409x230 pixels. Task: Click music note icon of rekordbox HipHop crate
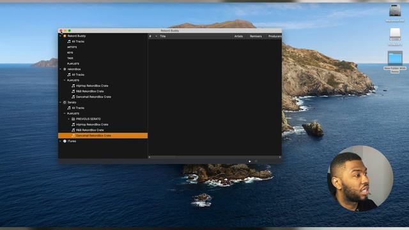click(x=73, y=86)
